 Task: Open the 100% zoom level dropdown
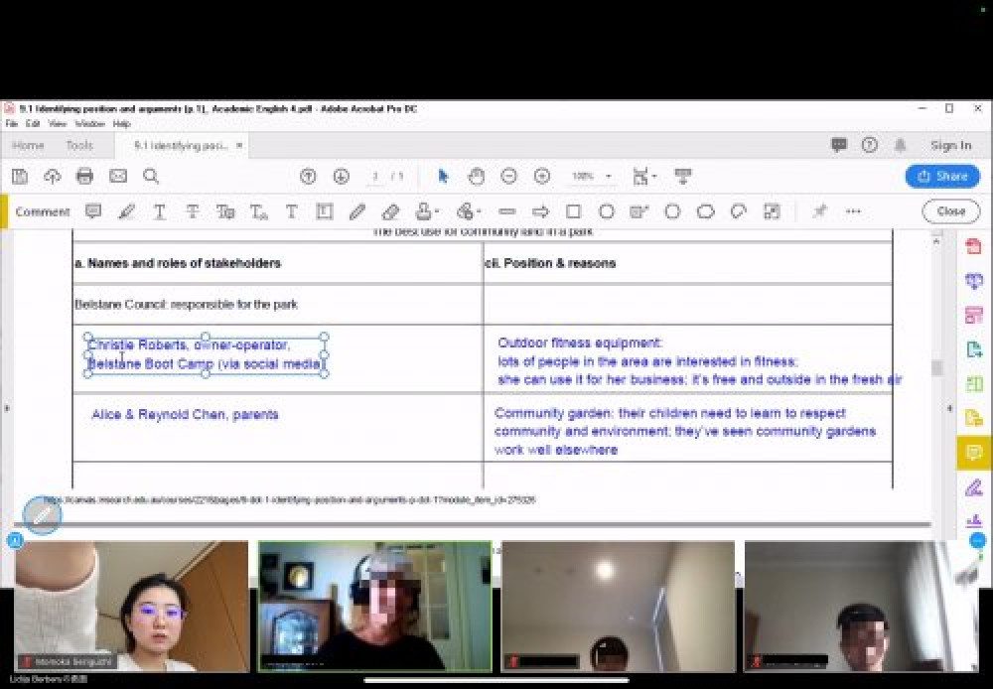coord(592,176)
